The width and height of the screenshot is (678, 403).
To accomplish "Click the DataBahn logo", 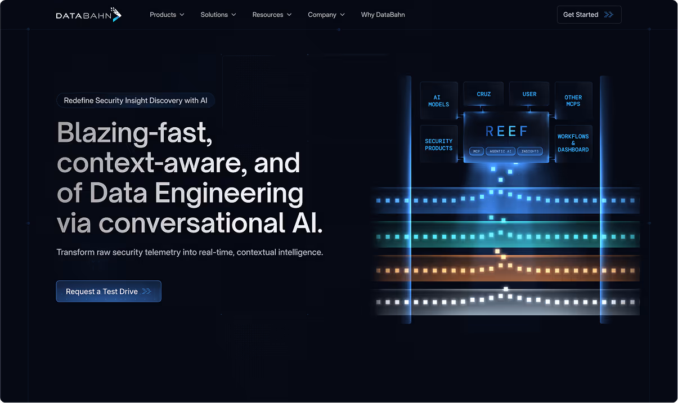I will click(x=89, y=15).
